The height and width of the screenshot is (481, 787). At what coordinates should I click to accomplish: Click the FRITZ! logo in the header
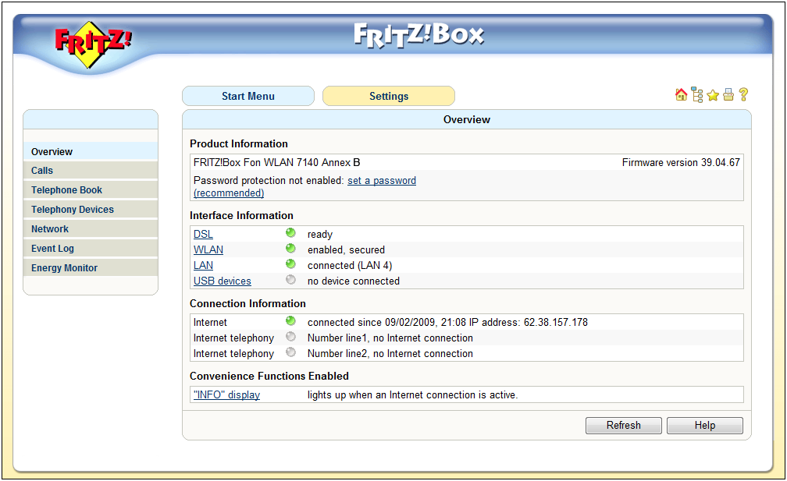point(93,44)
